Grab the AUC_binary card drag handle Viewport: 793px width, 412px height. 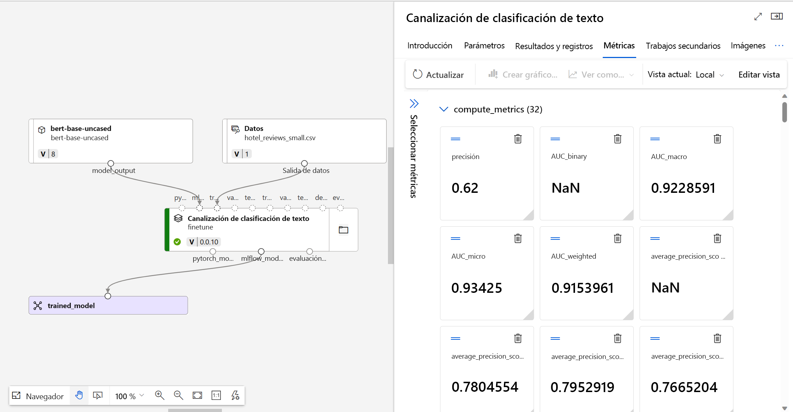tap(555, 139)
